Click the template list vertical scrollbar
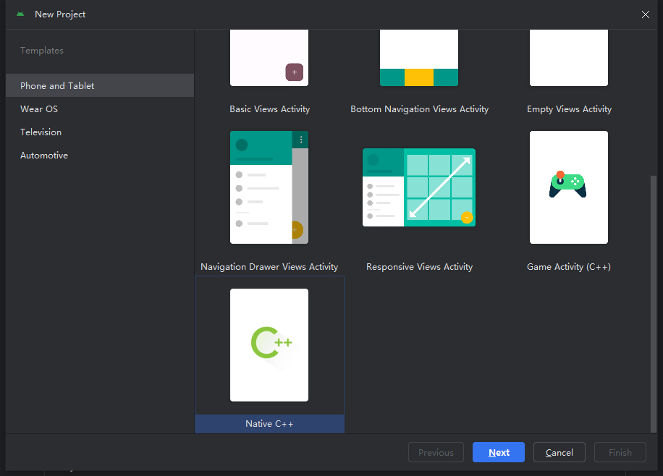This screenshot has height=476, width=663. 654,304
